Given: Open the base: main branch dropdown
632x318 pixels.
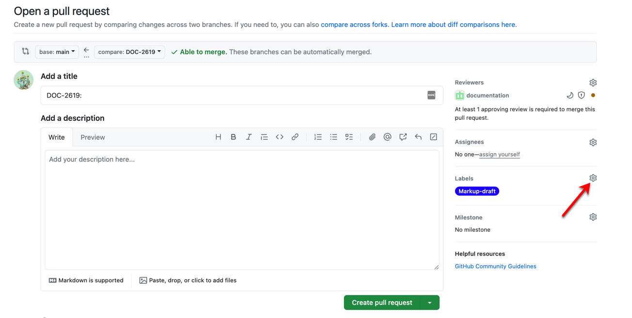Looking at the screenshot, I should (57, 52).
